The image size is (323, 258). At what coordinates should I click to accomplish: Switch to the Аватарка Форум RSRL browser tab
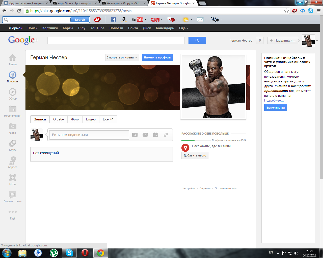pos(123,3)
